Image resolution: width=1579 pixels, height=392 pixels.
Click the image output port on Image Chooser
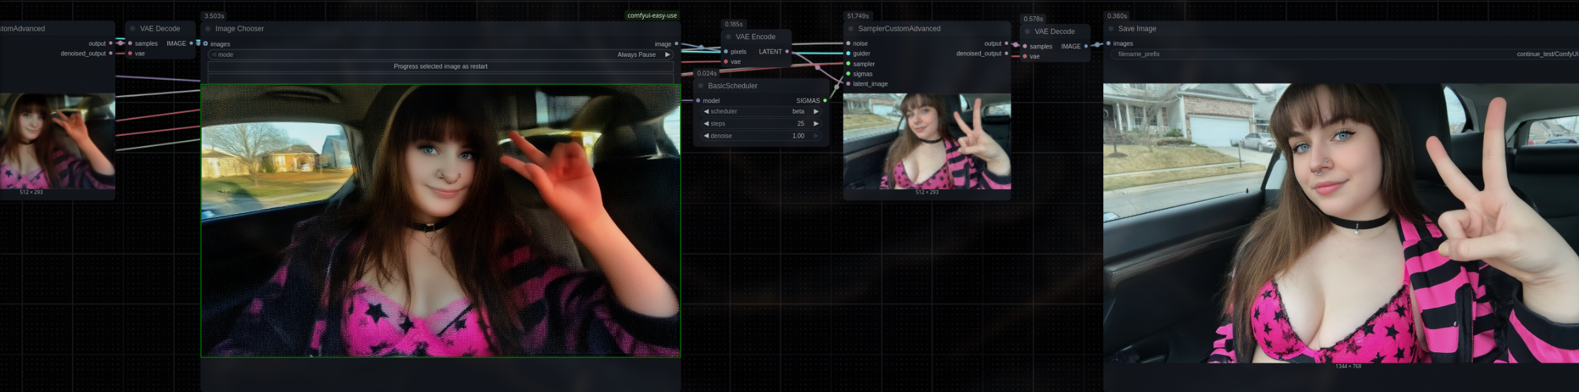click(x=676, y=44)
